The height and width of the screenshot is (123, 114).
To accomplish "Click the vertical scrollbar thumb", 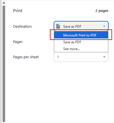I will pos(4,64).
